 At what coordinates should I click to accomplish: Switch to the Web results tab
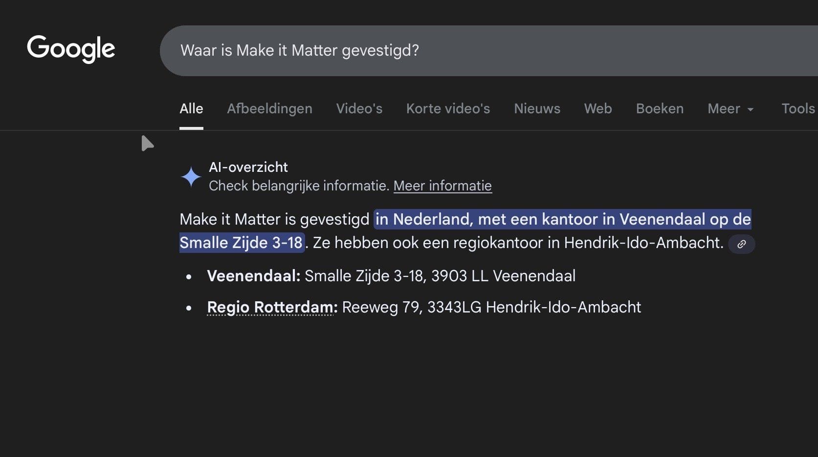[597, 108]
